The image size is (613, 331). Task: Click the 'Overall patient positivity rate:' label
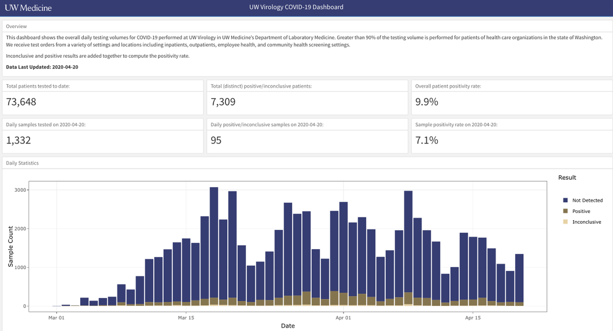448,86
